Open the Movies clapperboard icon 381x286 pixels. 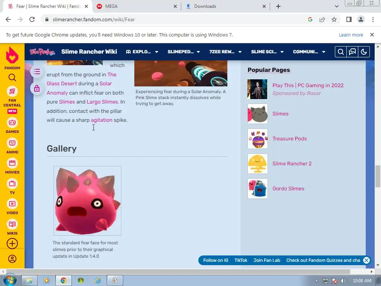point(12,163)
